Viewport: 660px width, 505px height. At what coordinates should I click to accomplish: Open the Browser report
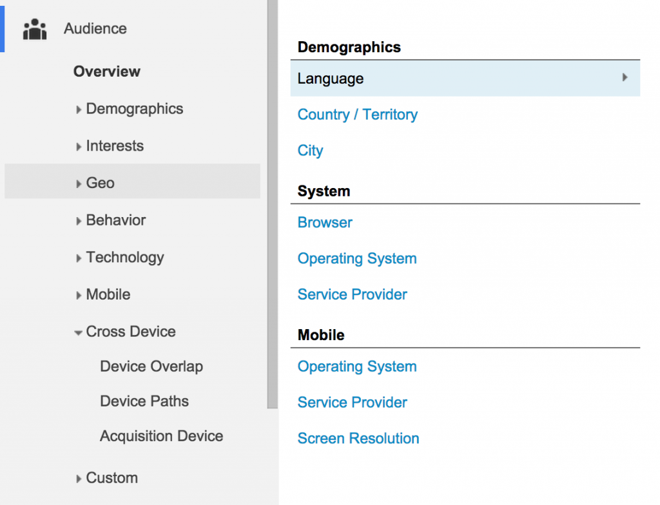[325, 222]
